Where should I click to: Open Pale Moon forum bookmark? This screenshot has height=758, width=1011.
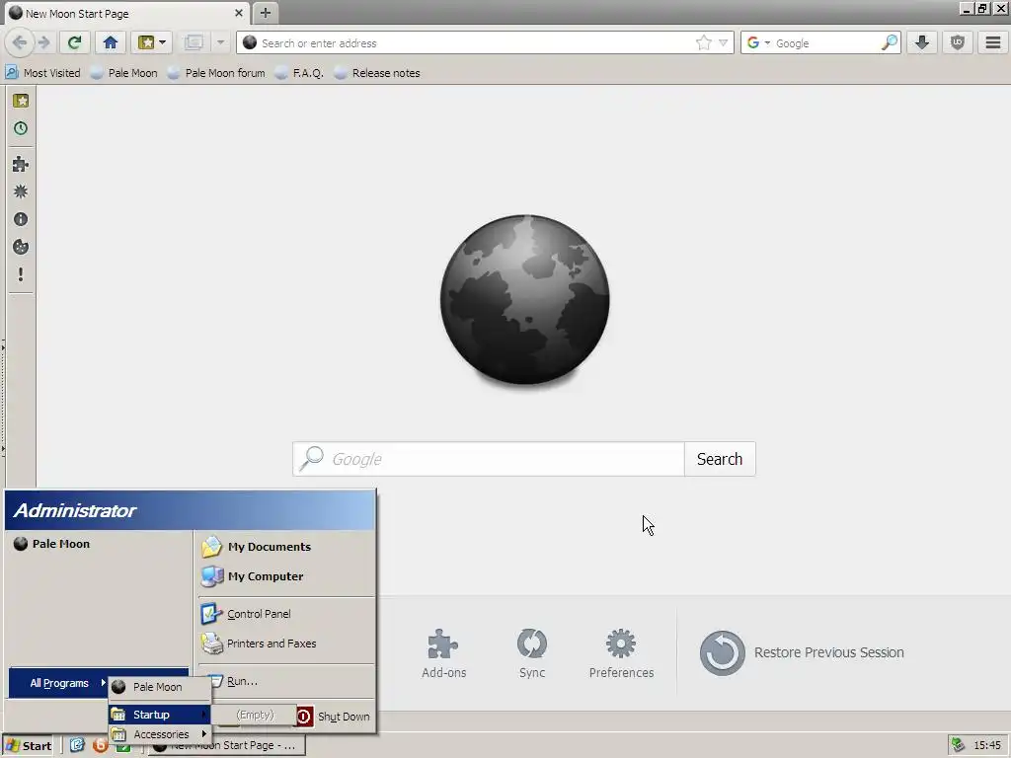(216, 73)
